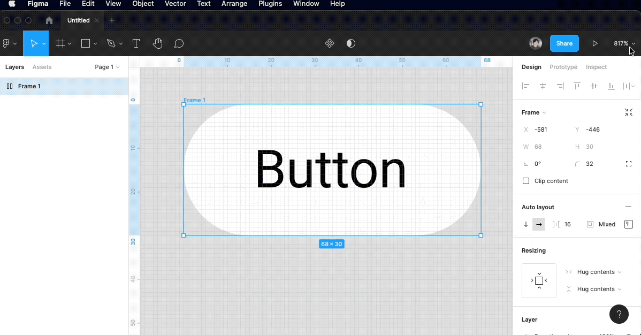Open the Help menu
The image size is (641, 335).
point(337,4)
